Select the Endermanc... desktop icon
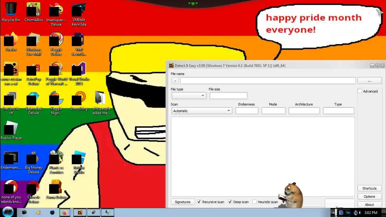Screen dimensions: 386x217 coord(11,160)
